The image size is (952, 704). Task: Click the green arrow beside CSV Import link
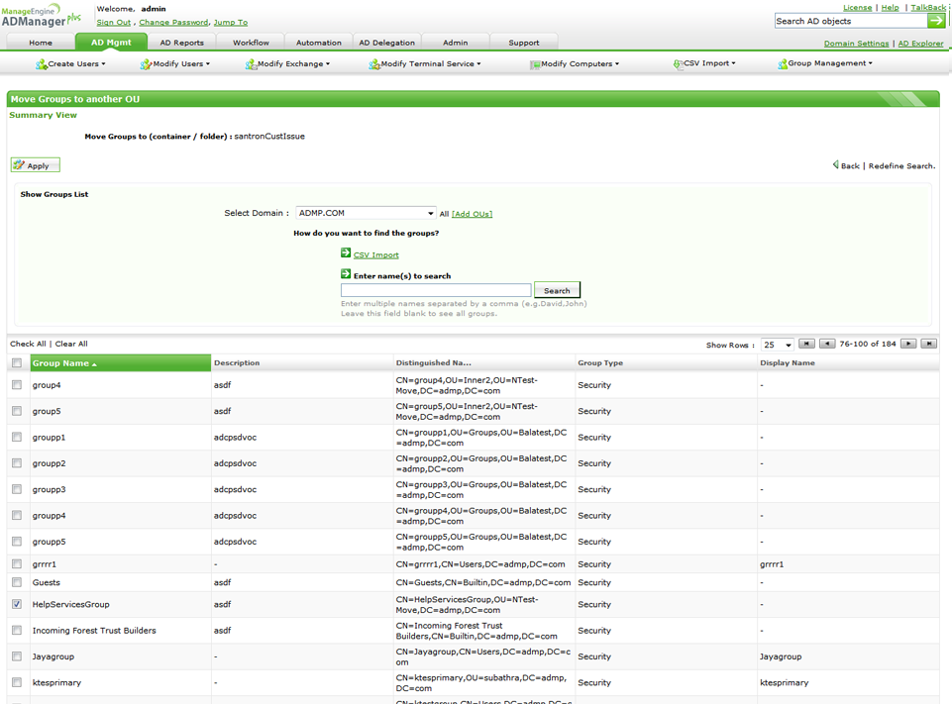(x=346, y=252)
